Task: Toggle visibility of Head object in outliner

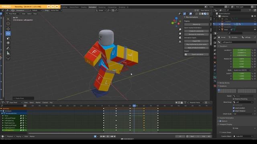Action: (x=255, y=30)
